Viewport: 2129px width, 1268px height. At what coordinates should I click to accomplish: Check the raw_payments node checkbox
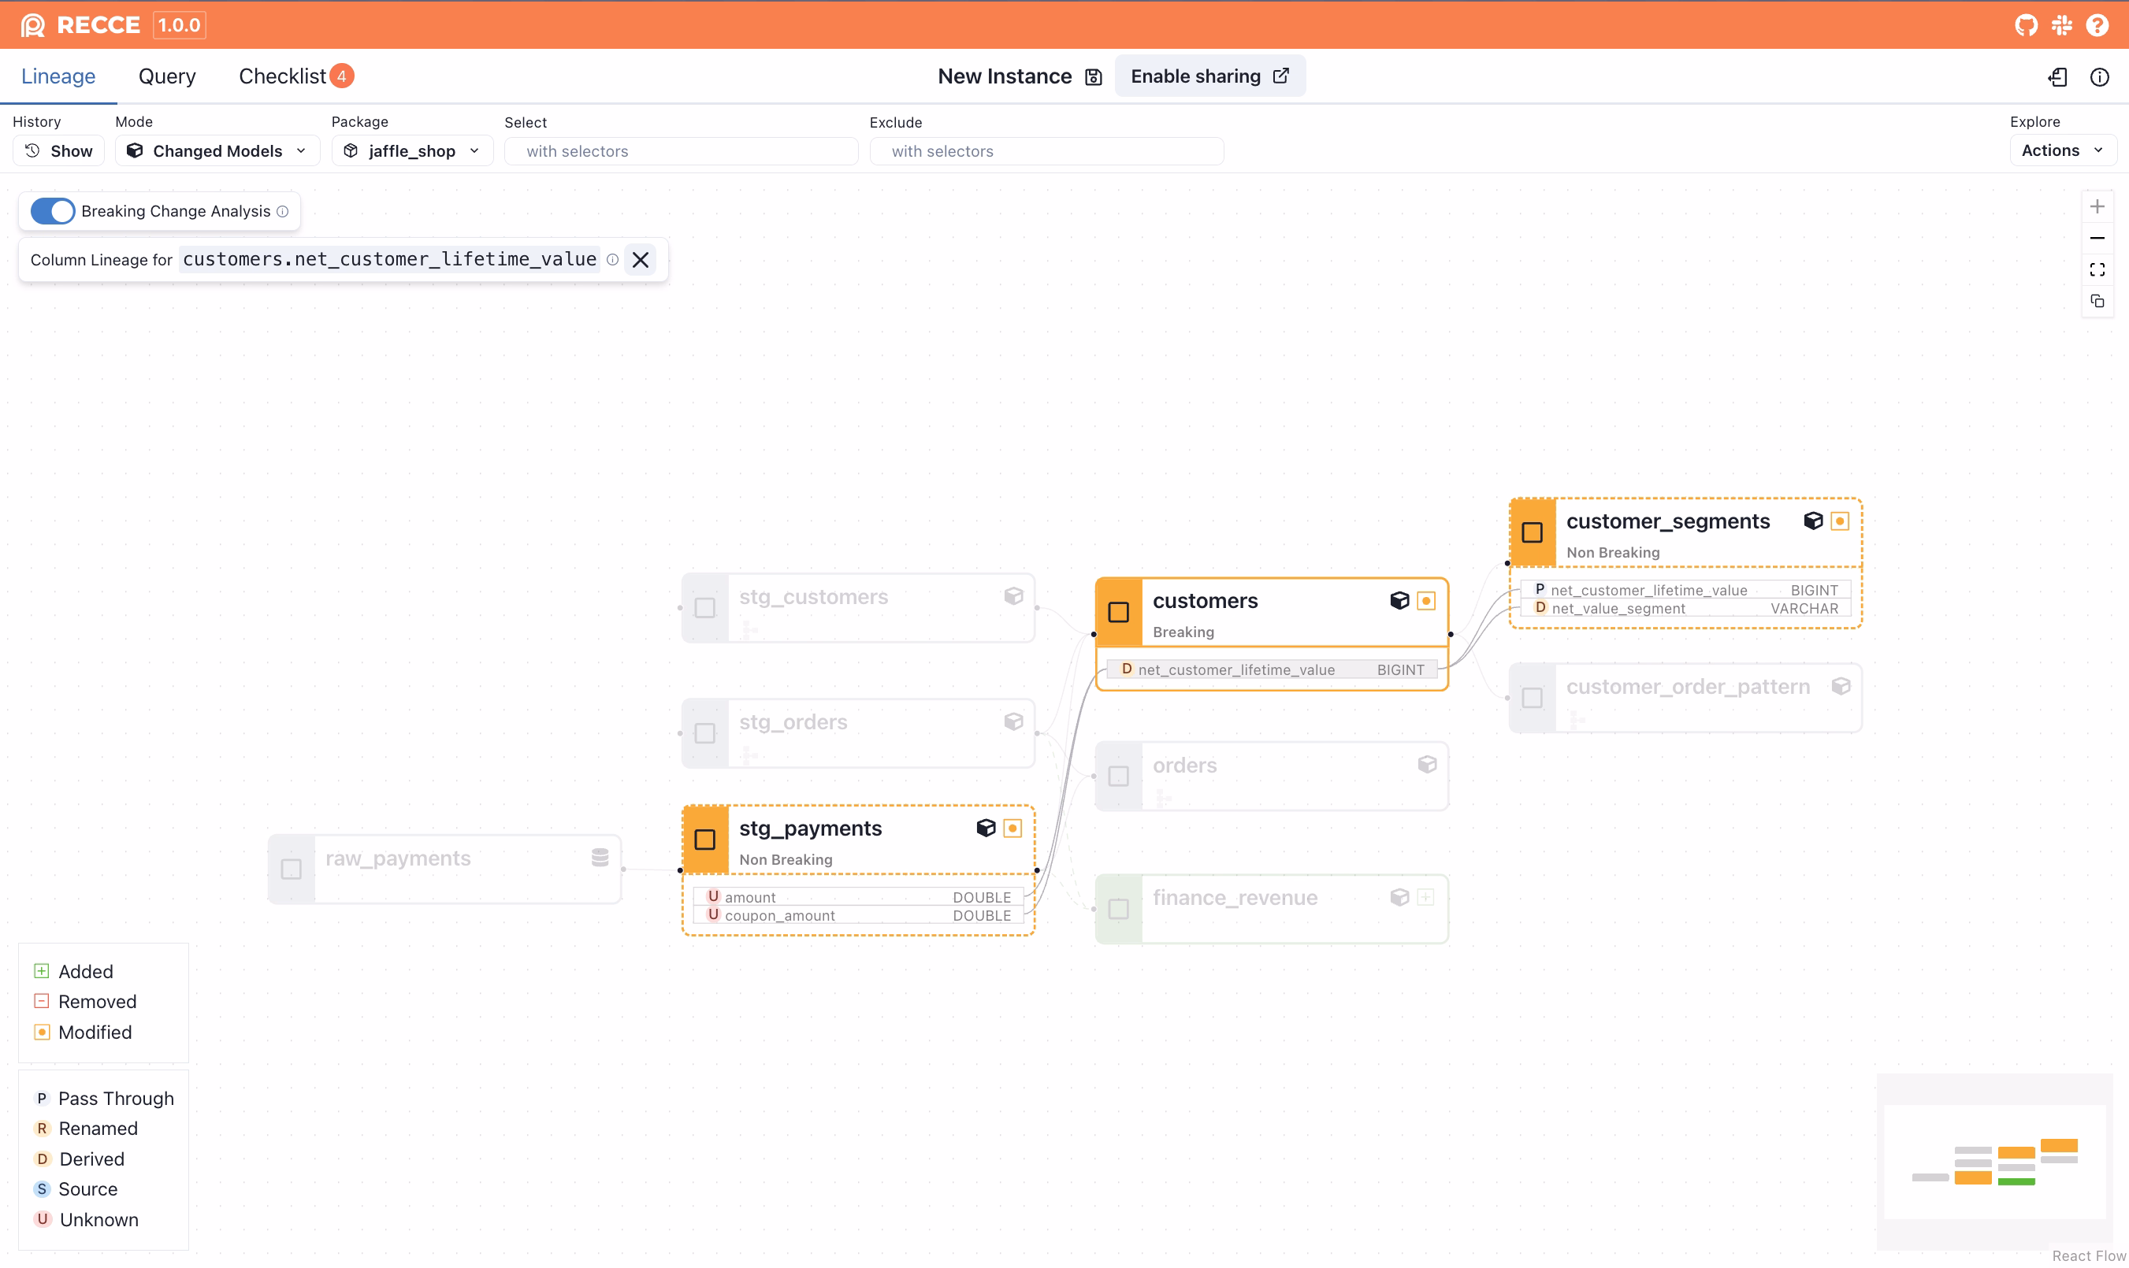coord(291,869)
